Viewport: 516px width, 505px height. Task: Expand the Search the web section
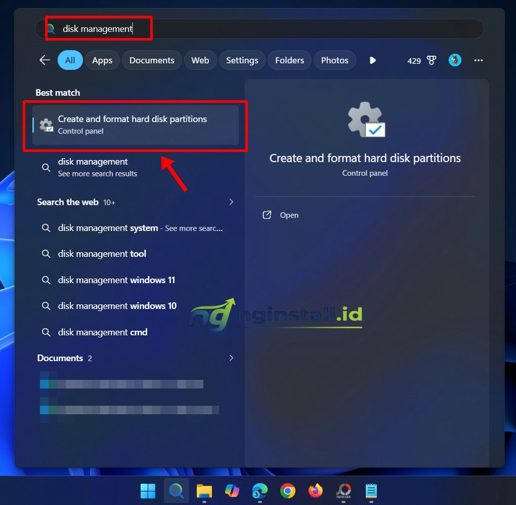coord(231,202)
